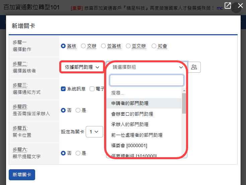The width and height of the screenshot is (246, 185).
Task: Select the 知會 action radio button
Action: tap(154, 46)
